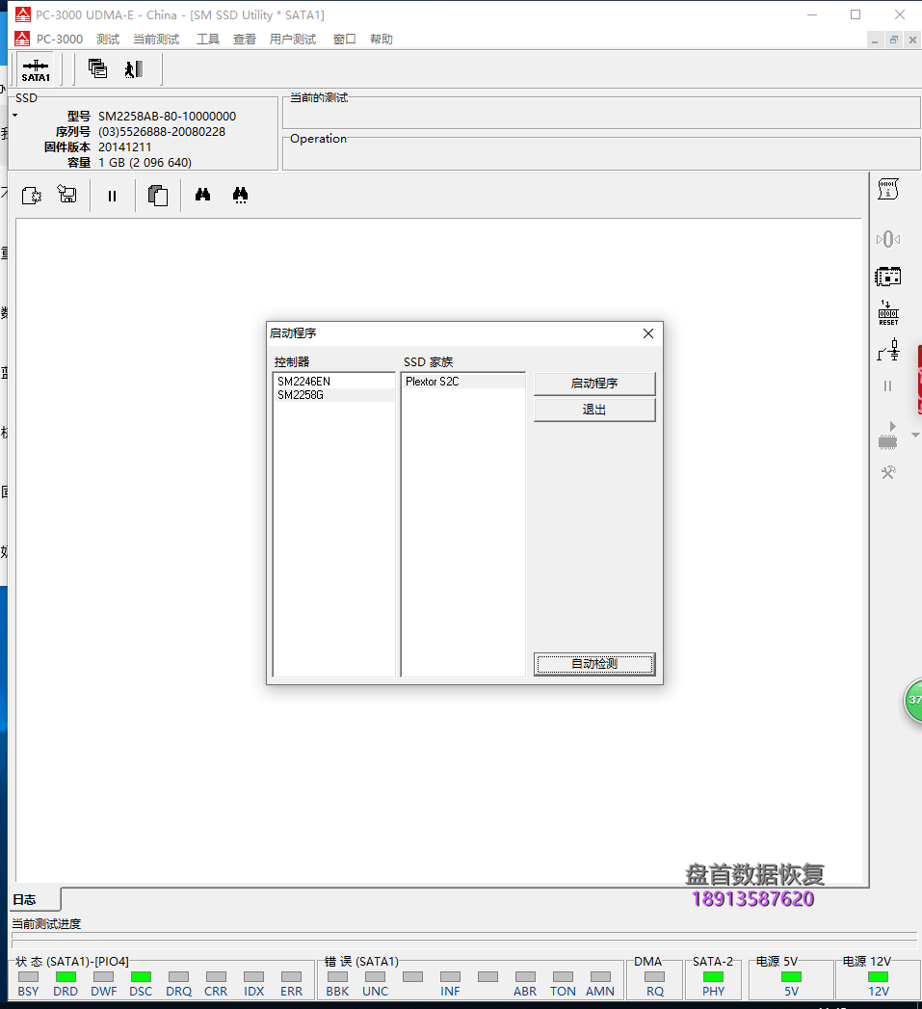922x1009 pixels.
Task: Click the stacked windows toolbar icon
Action: click(98, 68)
